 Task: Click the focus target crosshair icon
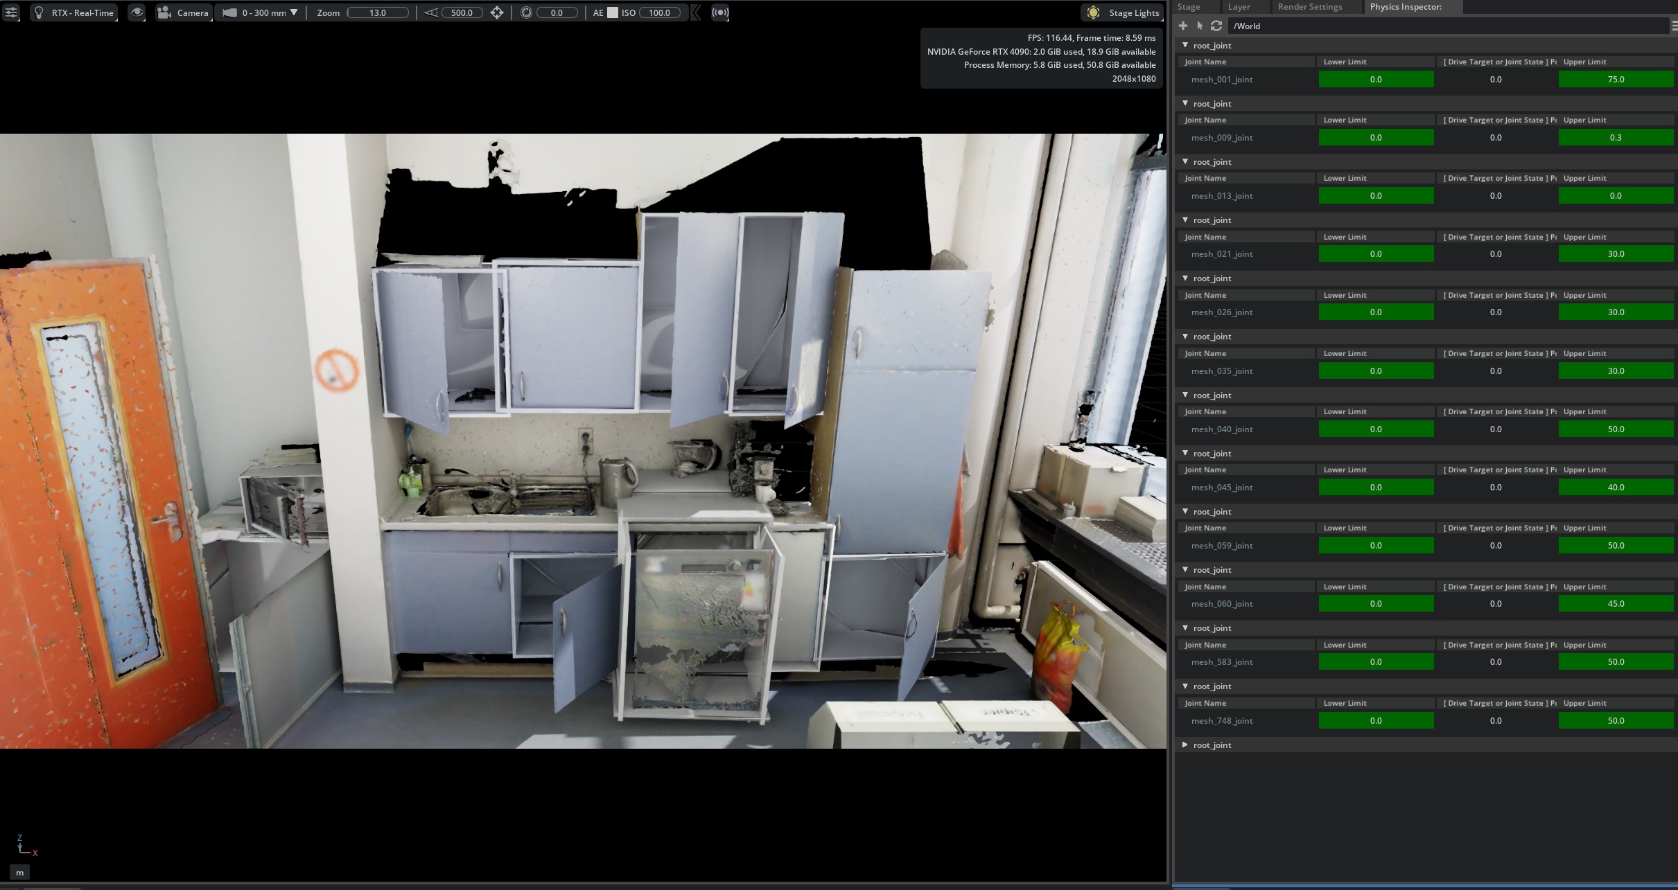pos(497,12)
